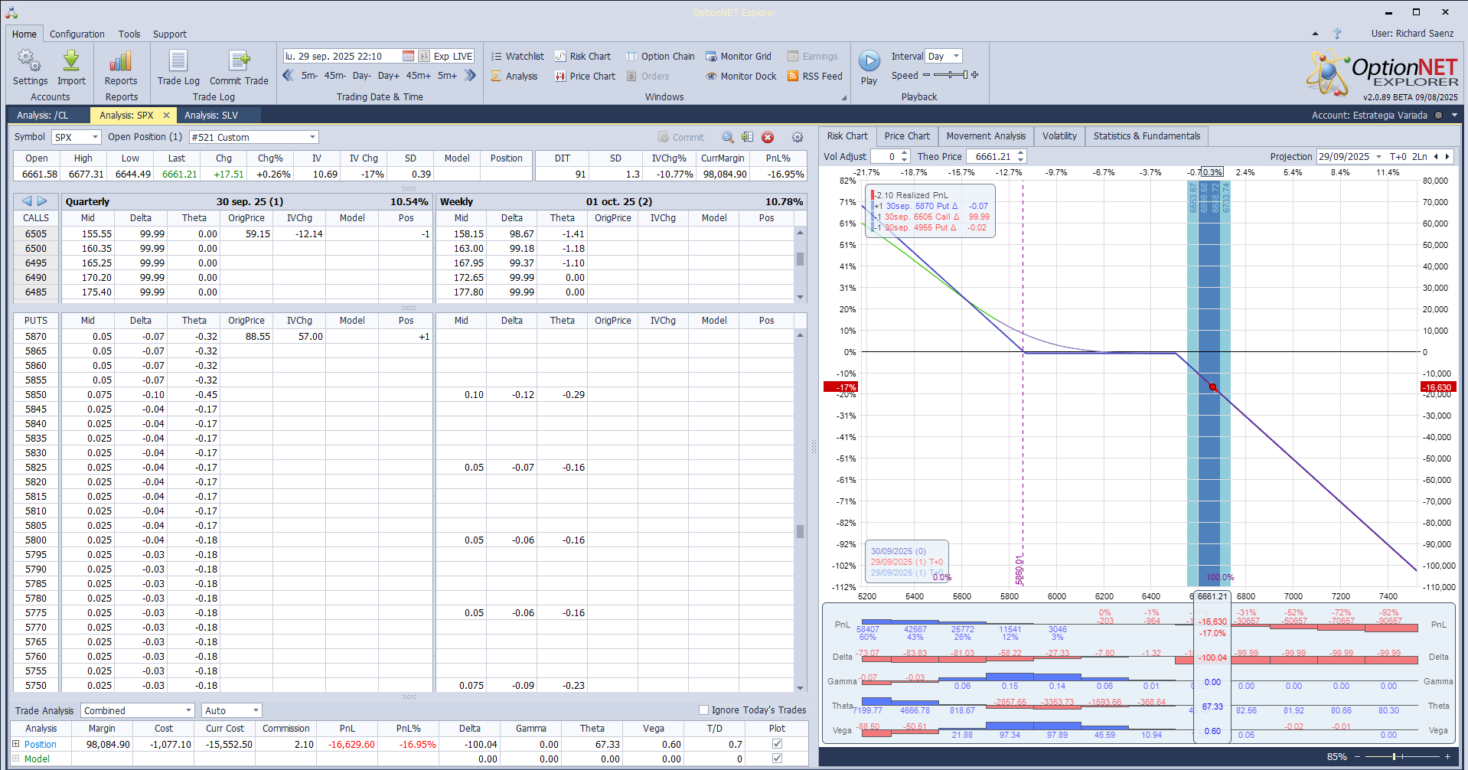Expand the Model row in Trade Analysis
1468x770 pixels.
click(x=16, y=759)
